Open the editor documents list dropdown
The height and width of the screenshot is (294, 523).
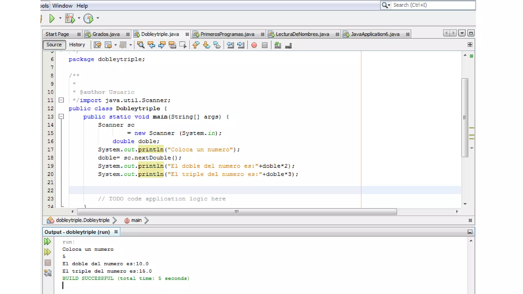point(462,33)
